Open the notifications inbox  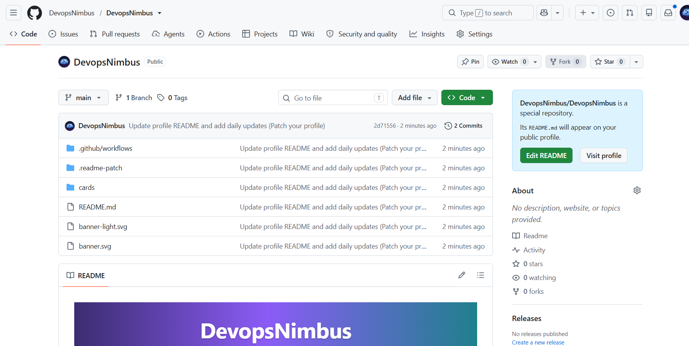[668, 13]
